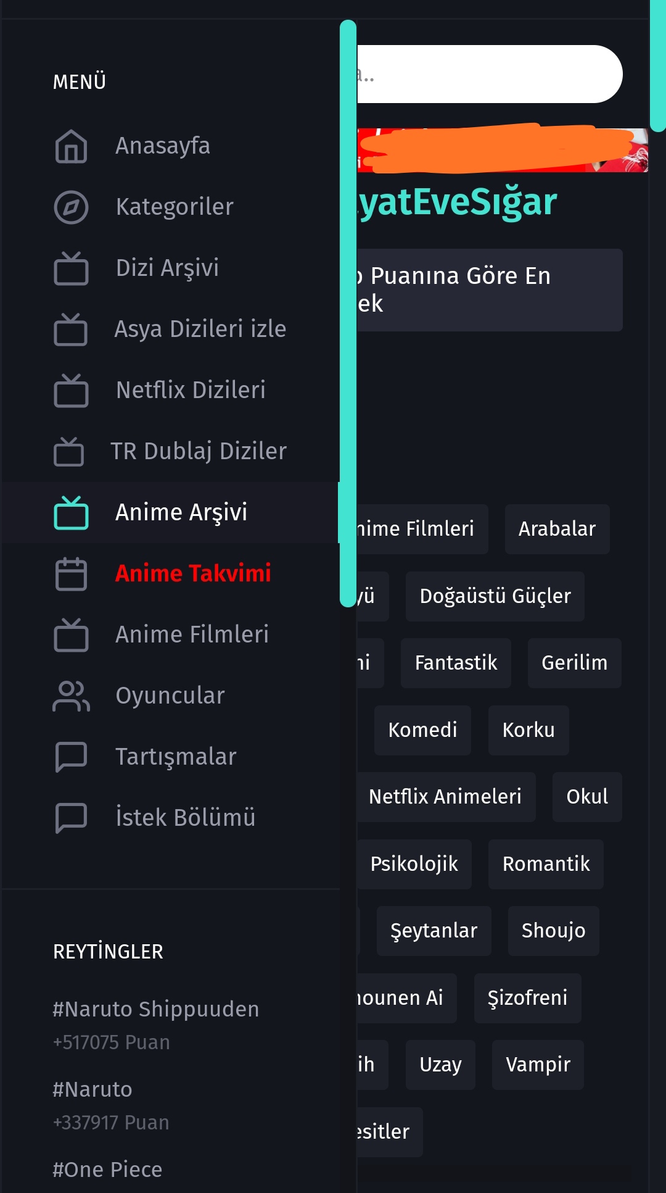Pick the Psikolojik genre tag
This screenshot has width=666, height=1193.
tap(414, 864)
